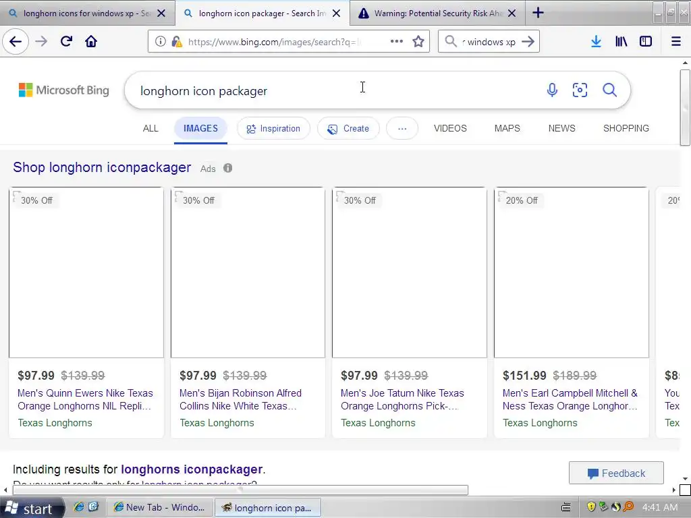This screenshot has width=691, height=518.
Task: Open page actions three-dot menu in address bar
Action: (397, 41)
